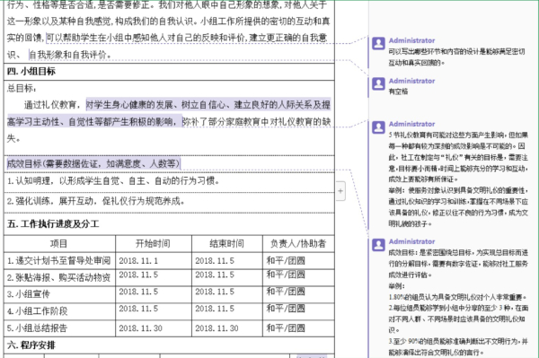Open the comment starting '可以写出哪些环节'
The image size is (539, 358).
[x=456, y=57]
